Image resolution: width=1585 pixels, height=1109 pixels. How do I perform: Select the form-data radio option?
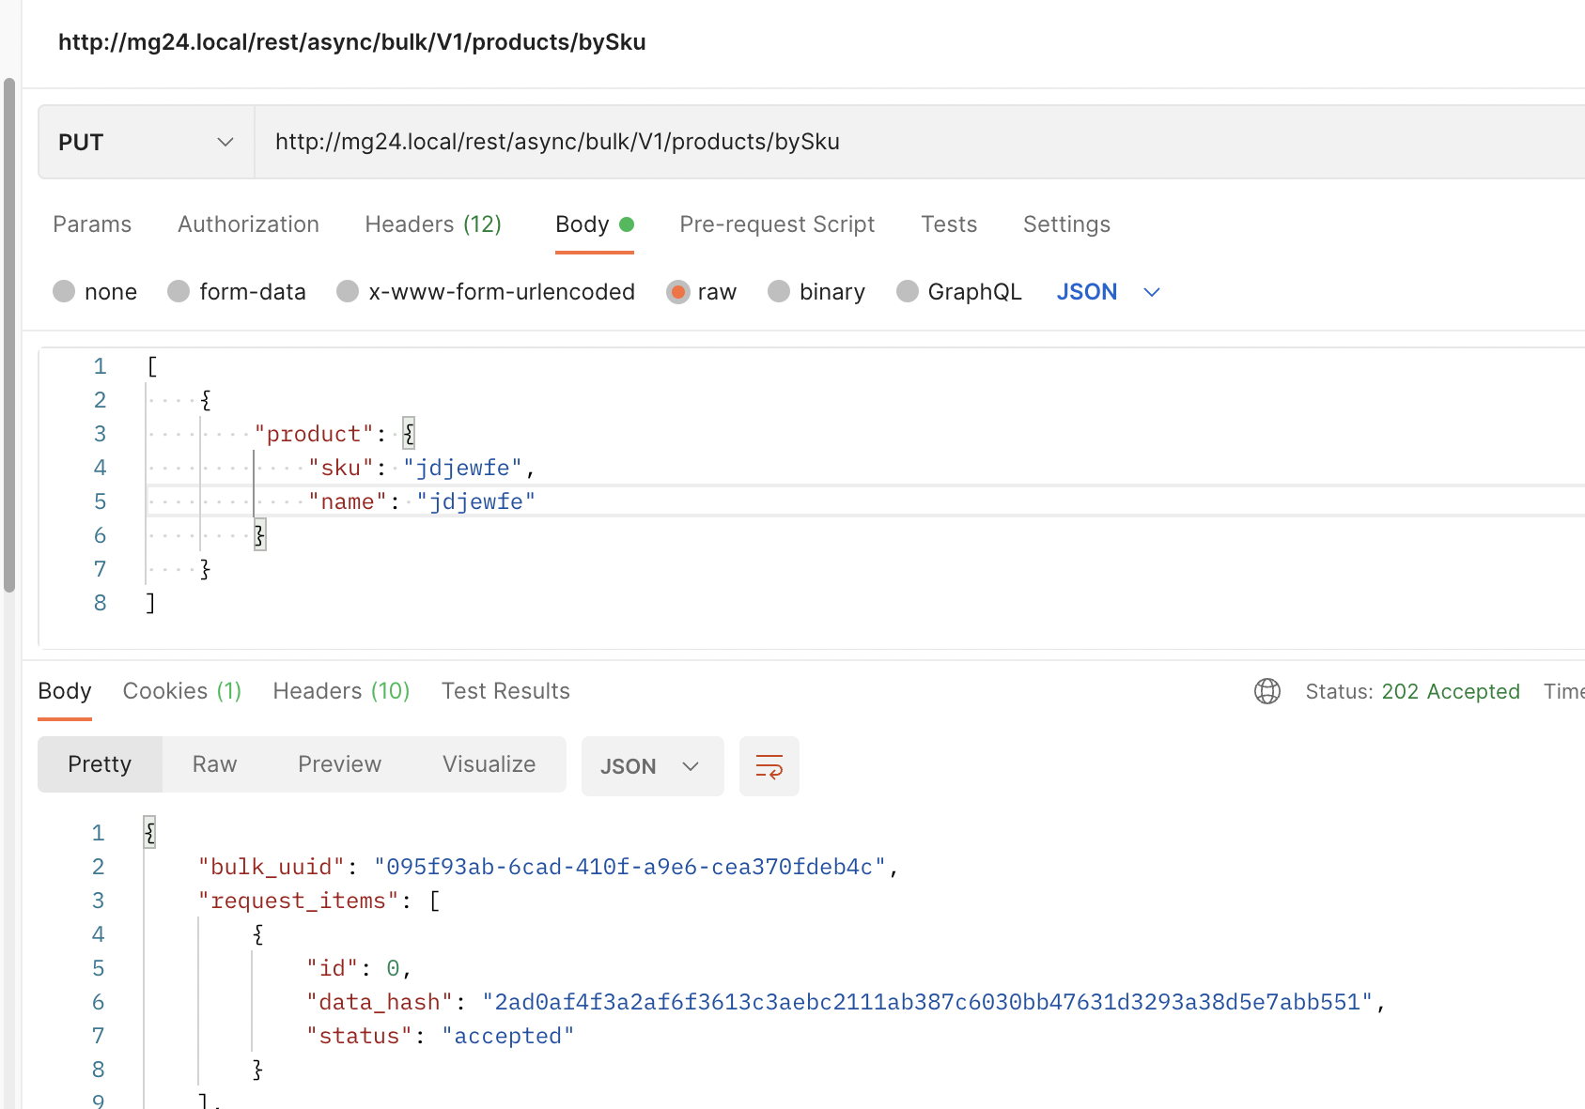coord(179,292)
